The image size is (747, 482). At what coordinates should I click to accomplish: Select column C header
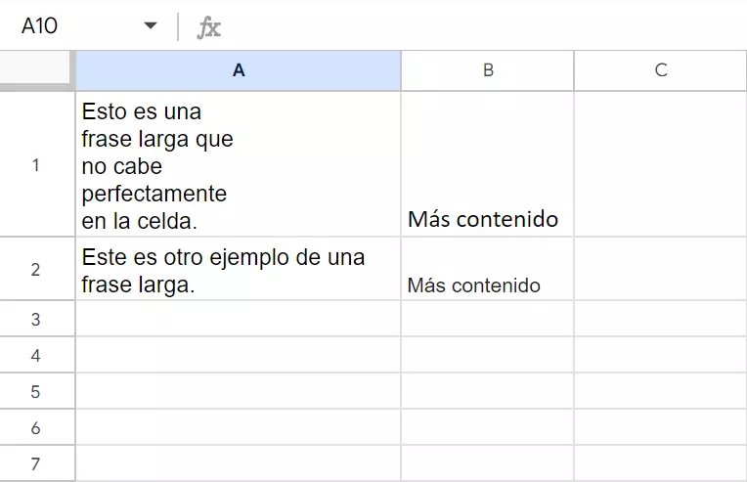coord(661,70)
